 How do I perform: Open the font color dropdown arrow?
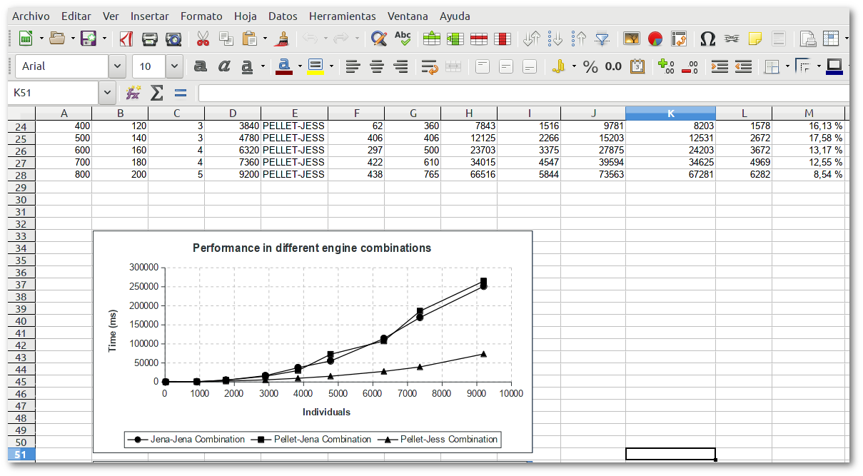point(300,66)
